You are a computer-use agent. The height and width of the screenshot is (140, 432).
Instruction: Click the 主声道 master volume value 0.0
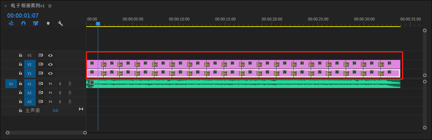click(55, 111)
